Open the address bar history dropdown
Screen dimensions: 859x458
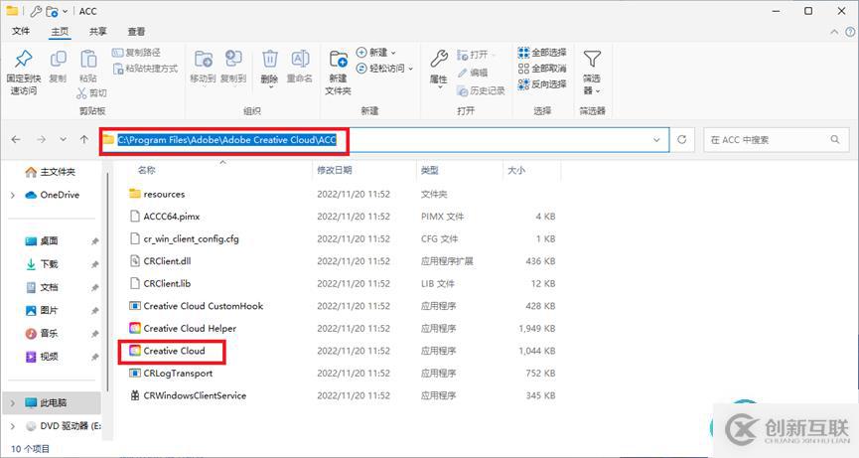tap(656, 140)
